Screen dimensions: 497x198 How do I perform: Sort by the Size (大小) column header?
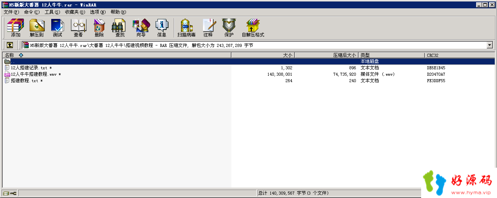coord(263,55)
